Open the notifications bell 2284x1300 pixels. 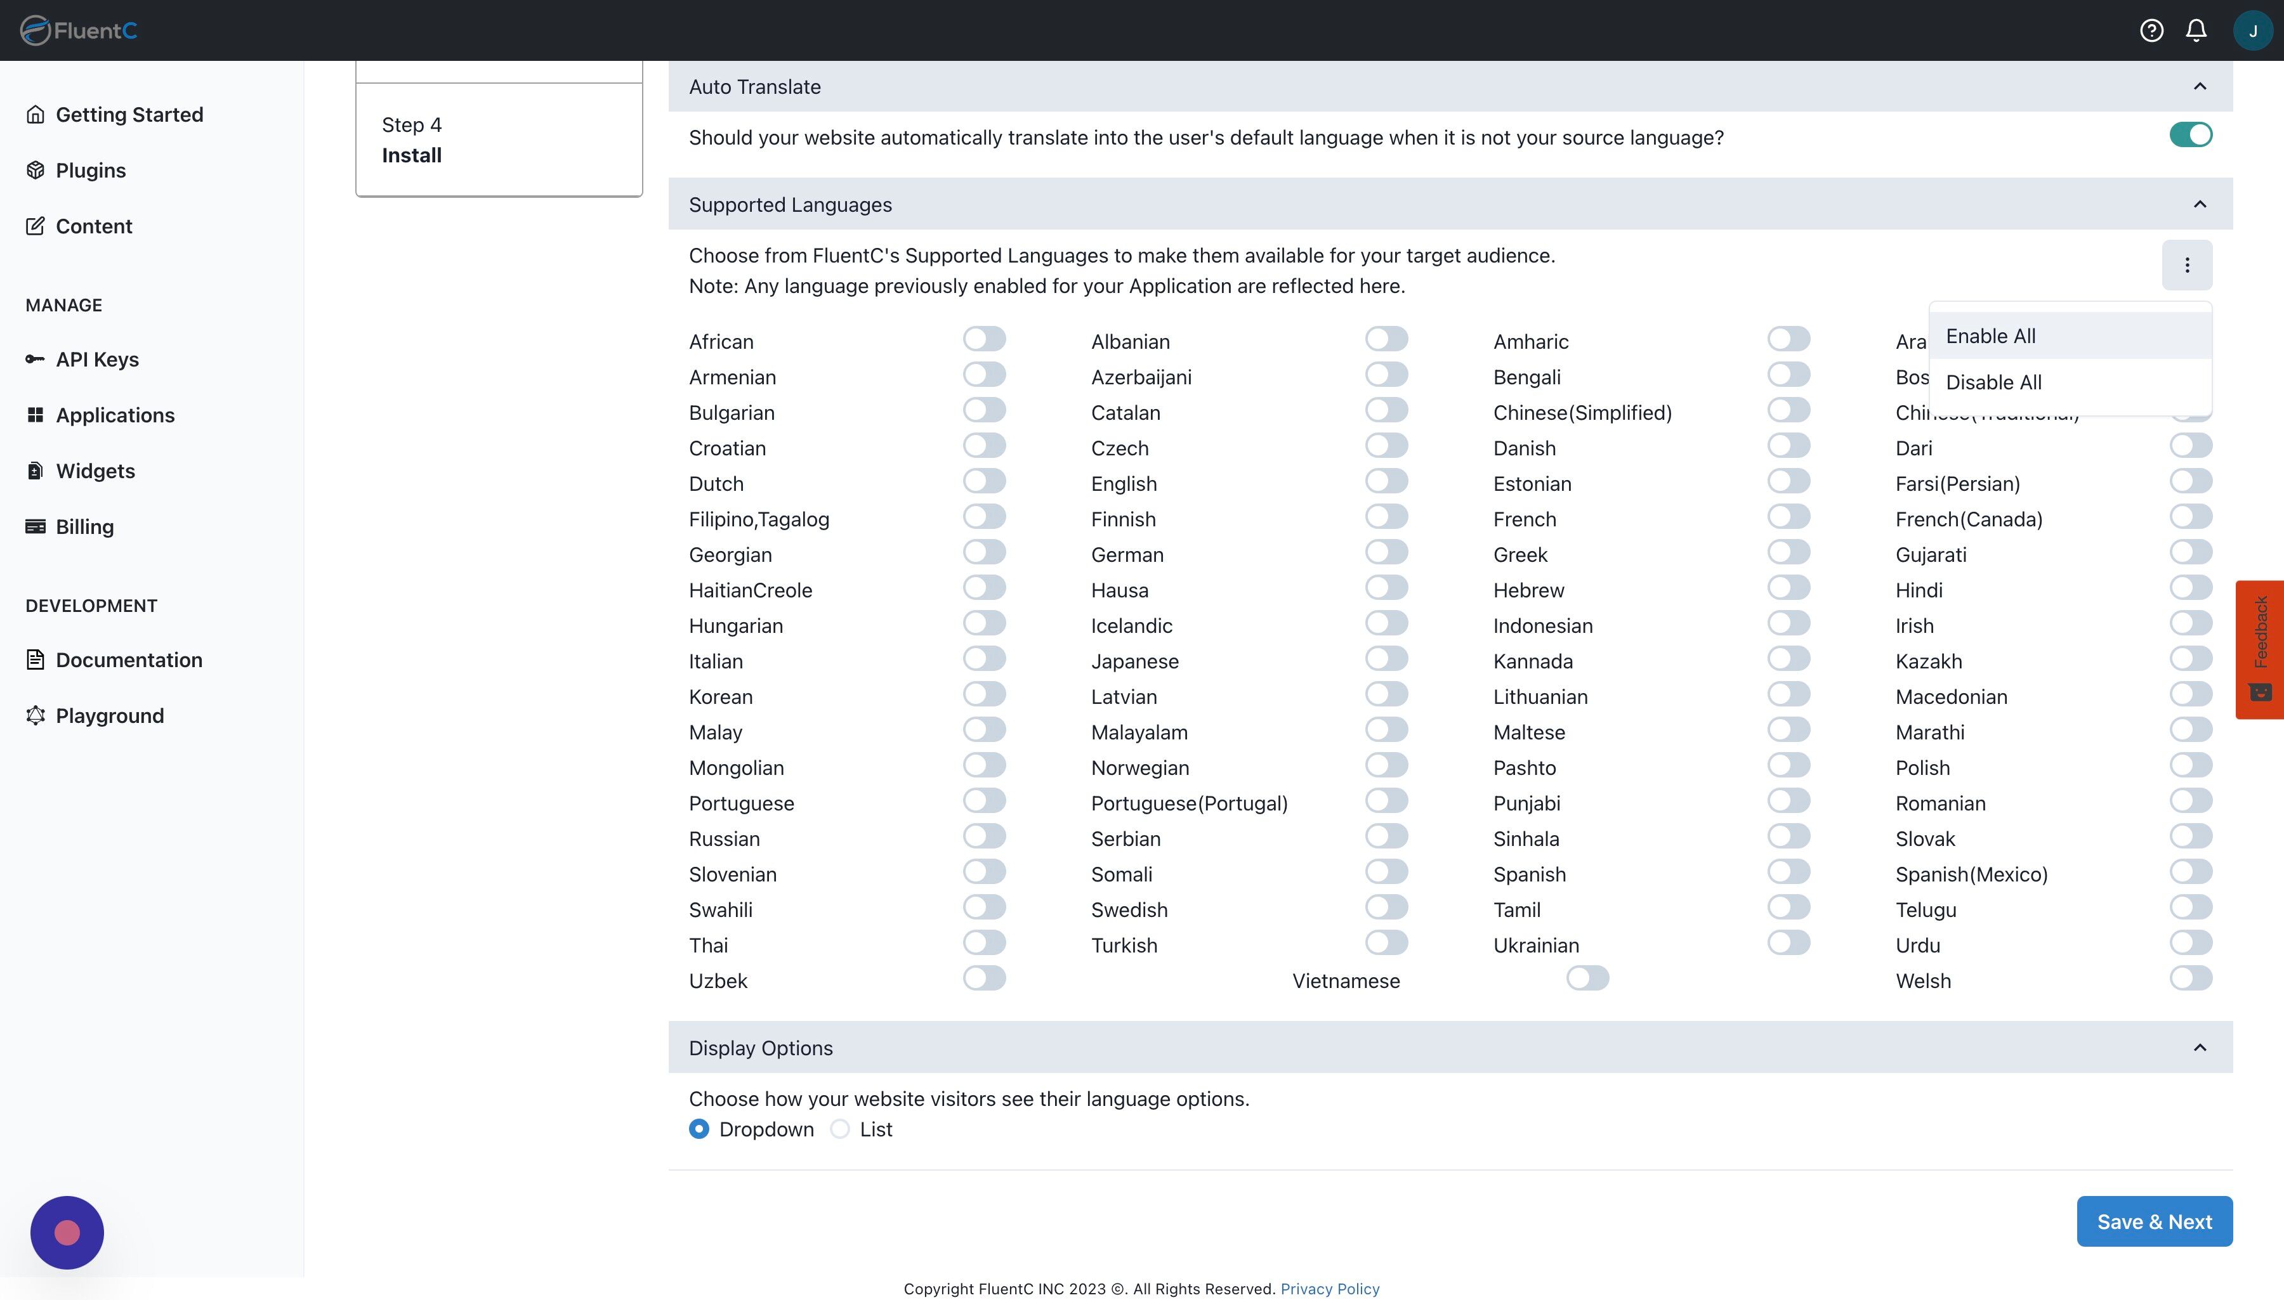[x=2196, y=30]
